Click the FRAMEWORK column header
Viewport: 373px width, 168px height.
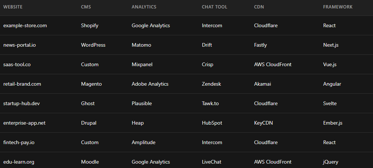coord(338,7)
